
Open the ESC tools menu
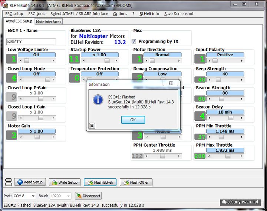[37, 14]
